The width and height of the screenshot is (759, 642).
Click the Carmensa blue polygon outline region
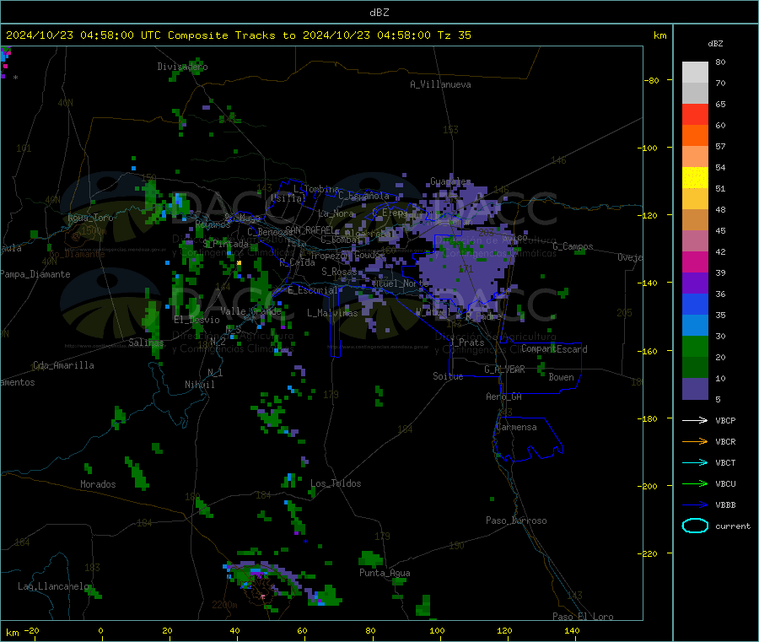pos(528,440)
